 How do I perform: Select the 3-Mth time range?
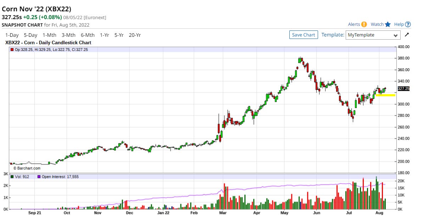pos(68,35)
